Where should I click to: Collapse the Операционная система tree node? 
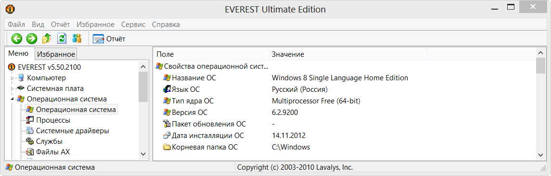tap(13, 100)
